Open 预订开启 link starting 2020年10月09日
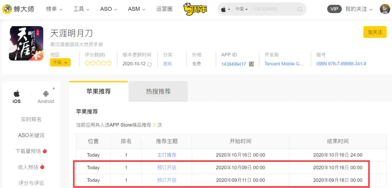This screenshot has height=188, width=392. click(167, 168)
